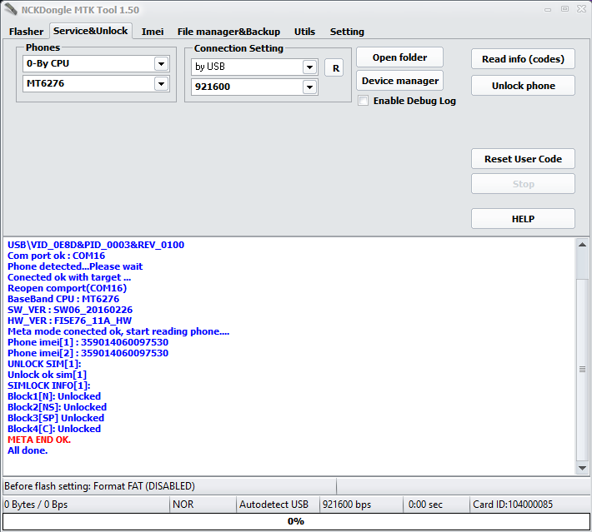Open the by USB connection dropdown
592x532 pixels.
tap(309, 67)
